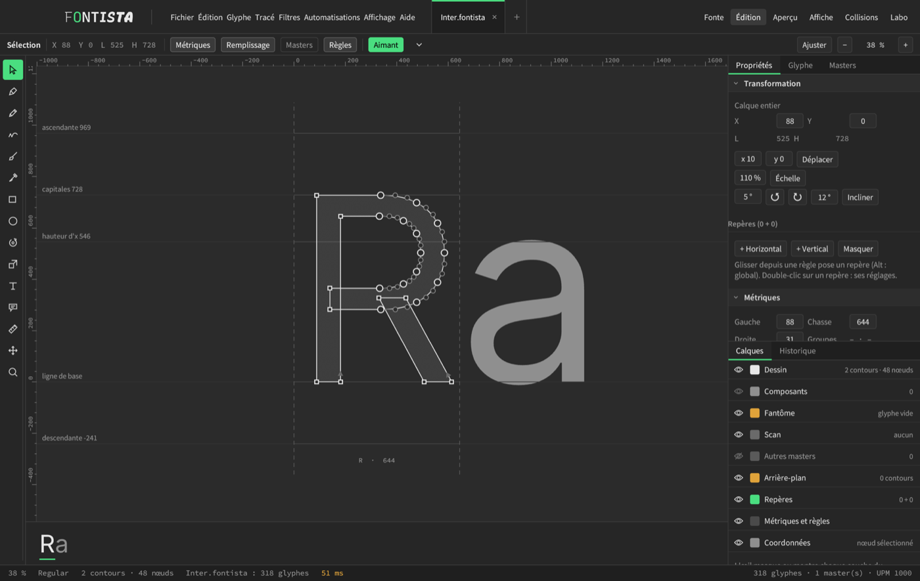920x581 pixels.
Task: Select the pen nib tool
Action: 12,92
